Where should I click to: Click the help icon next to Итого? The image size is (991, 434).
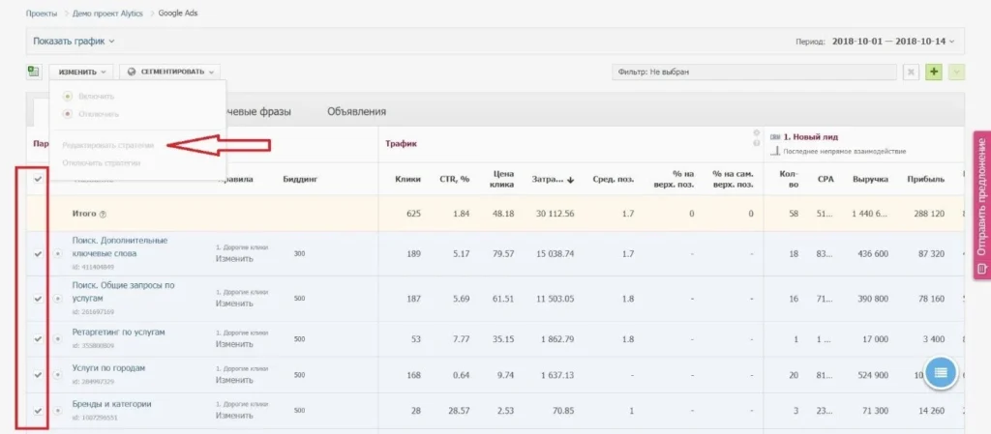pos(103,215)
